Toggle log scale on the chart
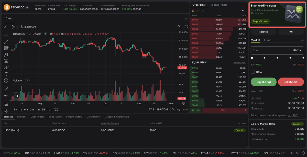 click(x=179, y=109)
